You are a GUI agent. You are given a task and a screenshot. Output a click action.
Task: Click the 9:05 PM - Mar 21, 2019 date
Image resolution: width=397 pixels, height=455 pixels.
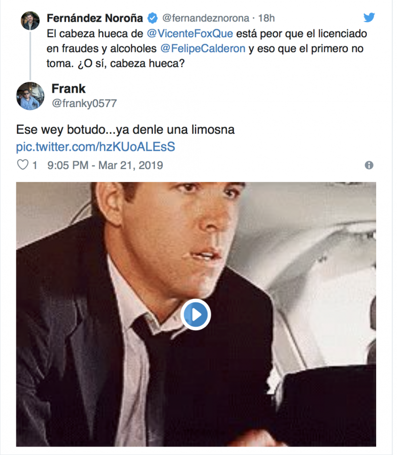pyautogui.click(x=105, y=165)
